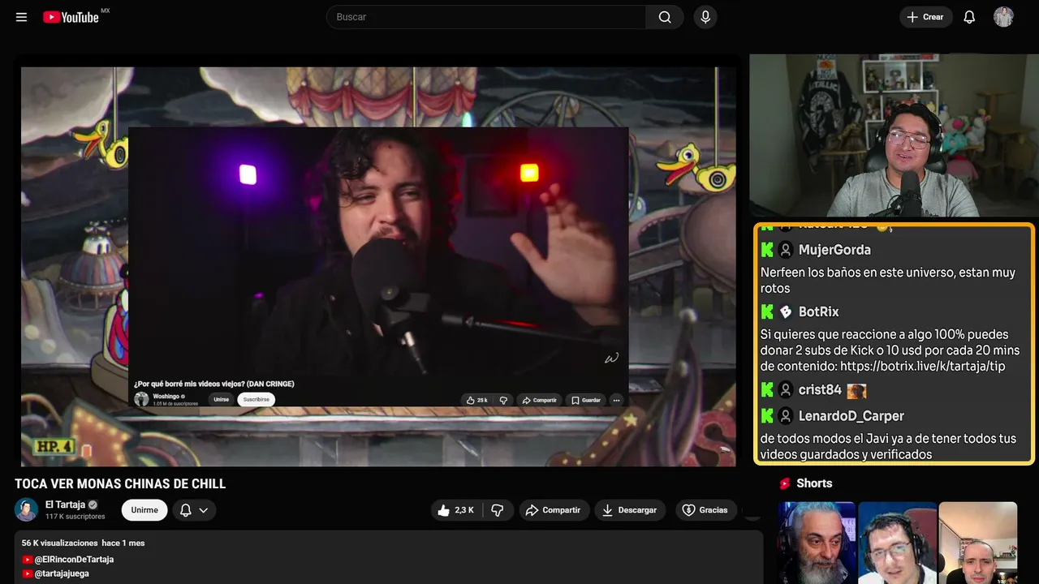Click the Shorts section icon
The width and height of the screenshot is (1039, 584).
tap(785, 483)
